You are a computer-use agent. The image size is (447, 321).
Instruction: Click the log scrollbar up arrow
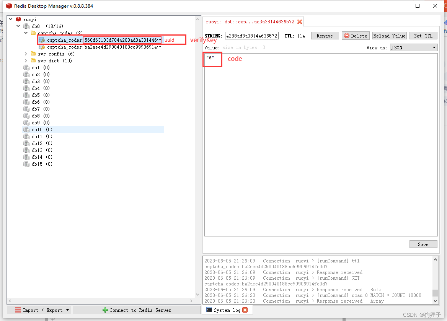(435, 259)
